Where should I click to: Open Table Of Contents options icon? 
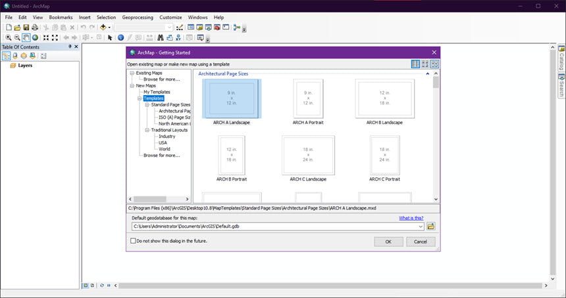click(43, 56)
